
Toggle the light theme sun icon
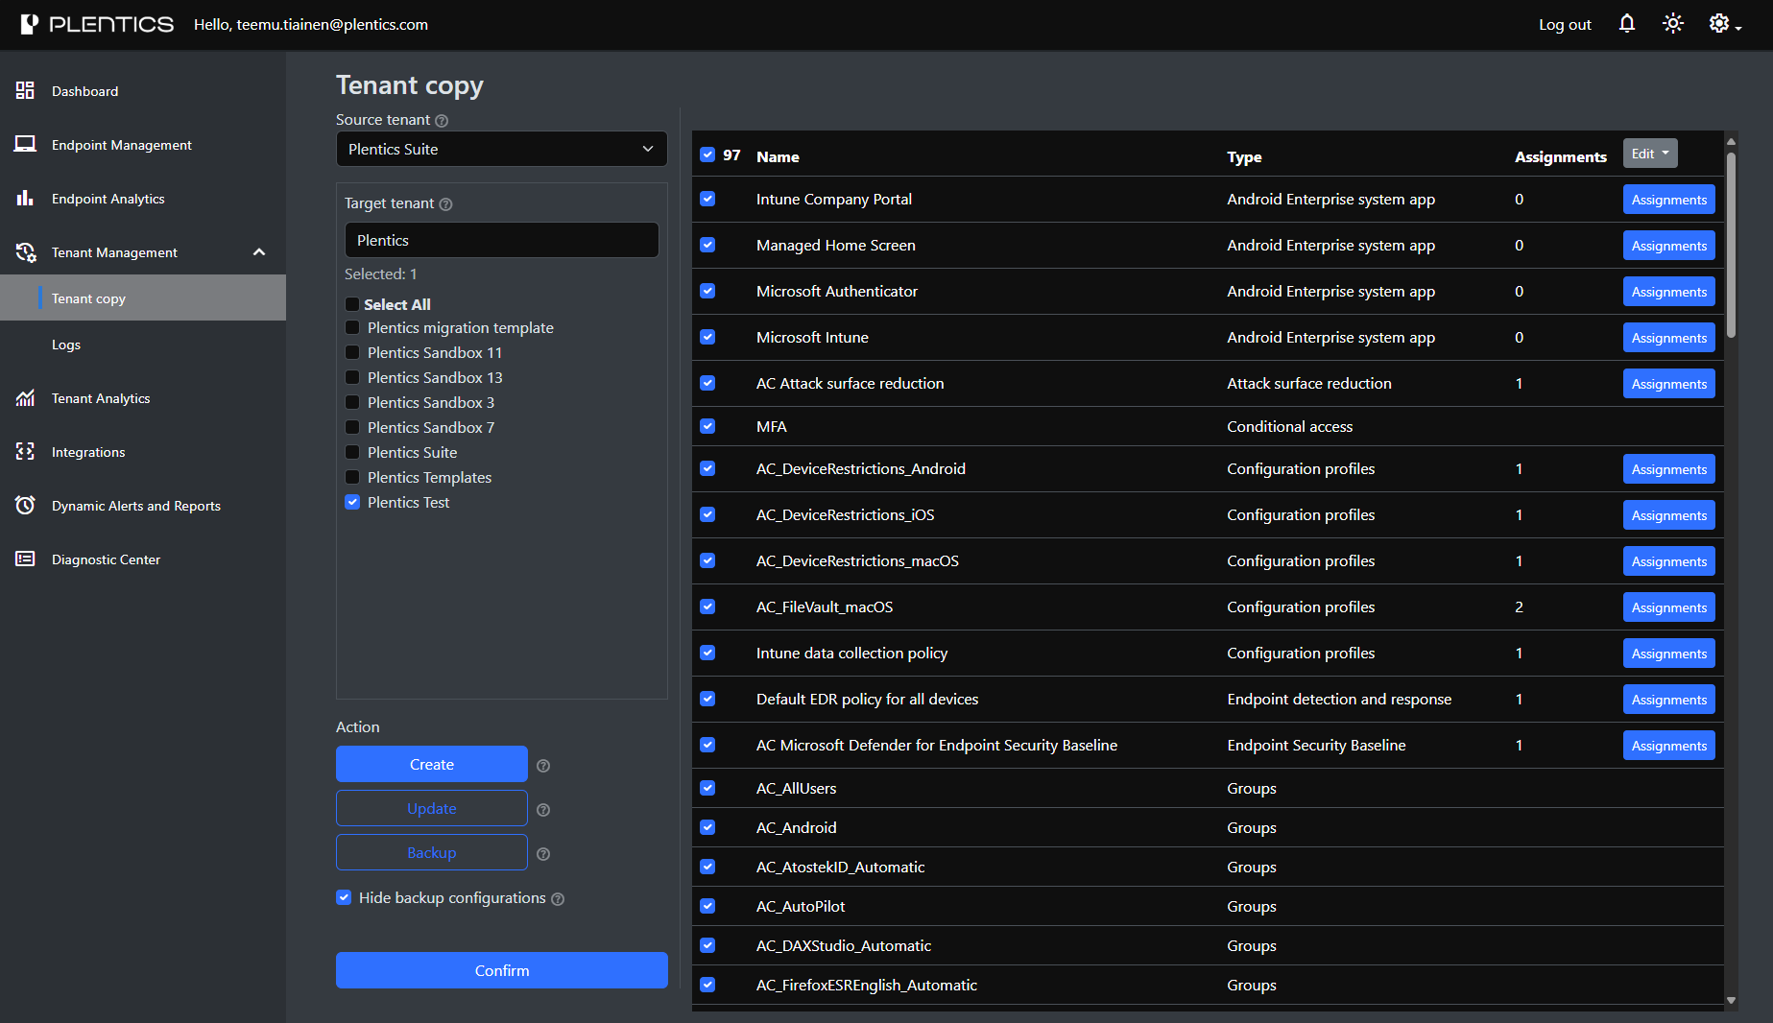click(1673, 24)
